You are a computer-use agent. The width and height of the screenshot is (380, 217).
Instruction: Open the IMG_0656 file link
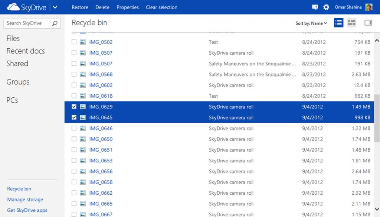pos(101,171)
